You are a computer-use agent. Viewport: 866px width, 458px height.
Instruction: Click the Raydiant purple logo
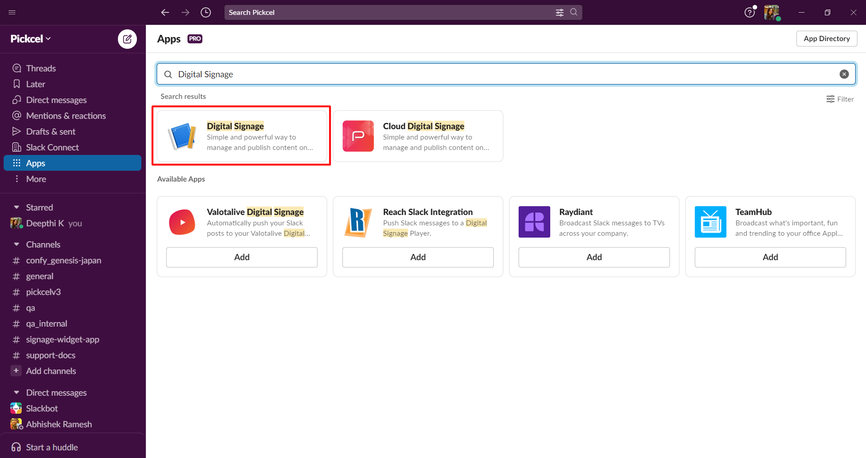point(534,222)
